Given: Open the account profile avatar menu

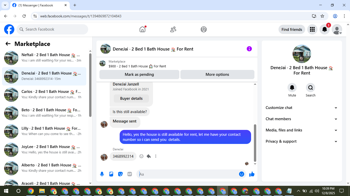Looking at the screenshot, I should click(337, 29).
